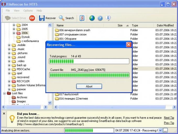Open the File menu
Screen dimensions: 178x134
pos(8,11)
